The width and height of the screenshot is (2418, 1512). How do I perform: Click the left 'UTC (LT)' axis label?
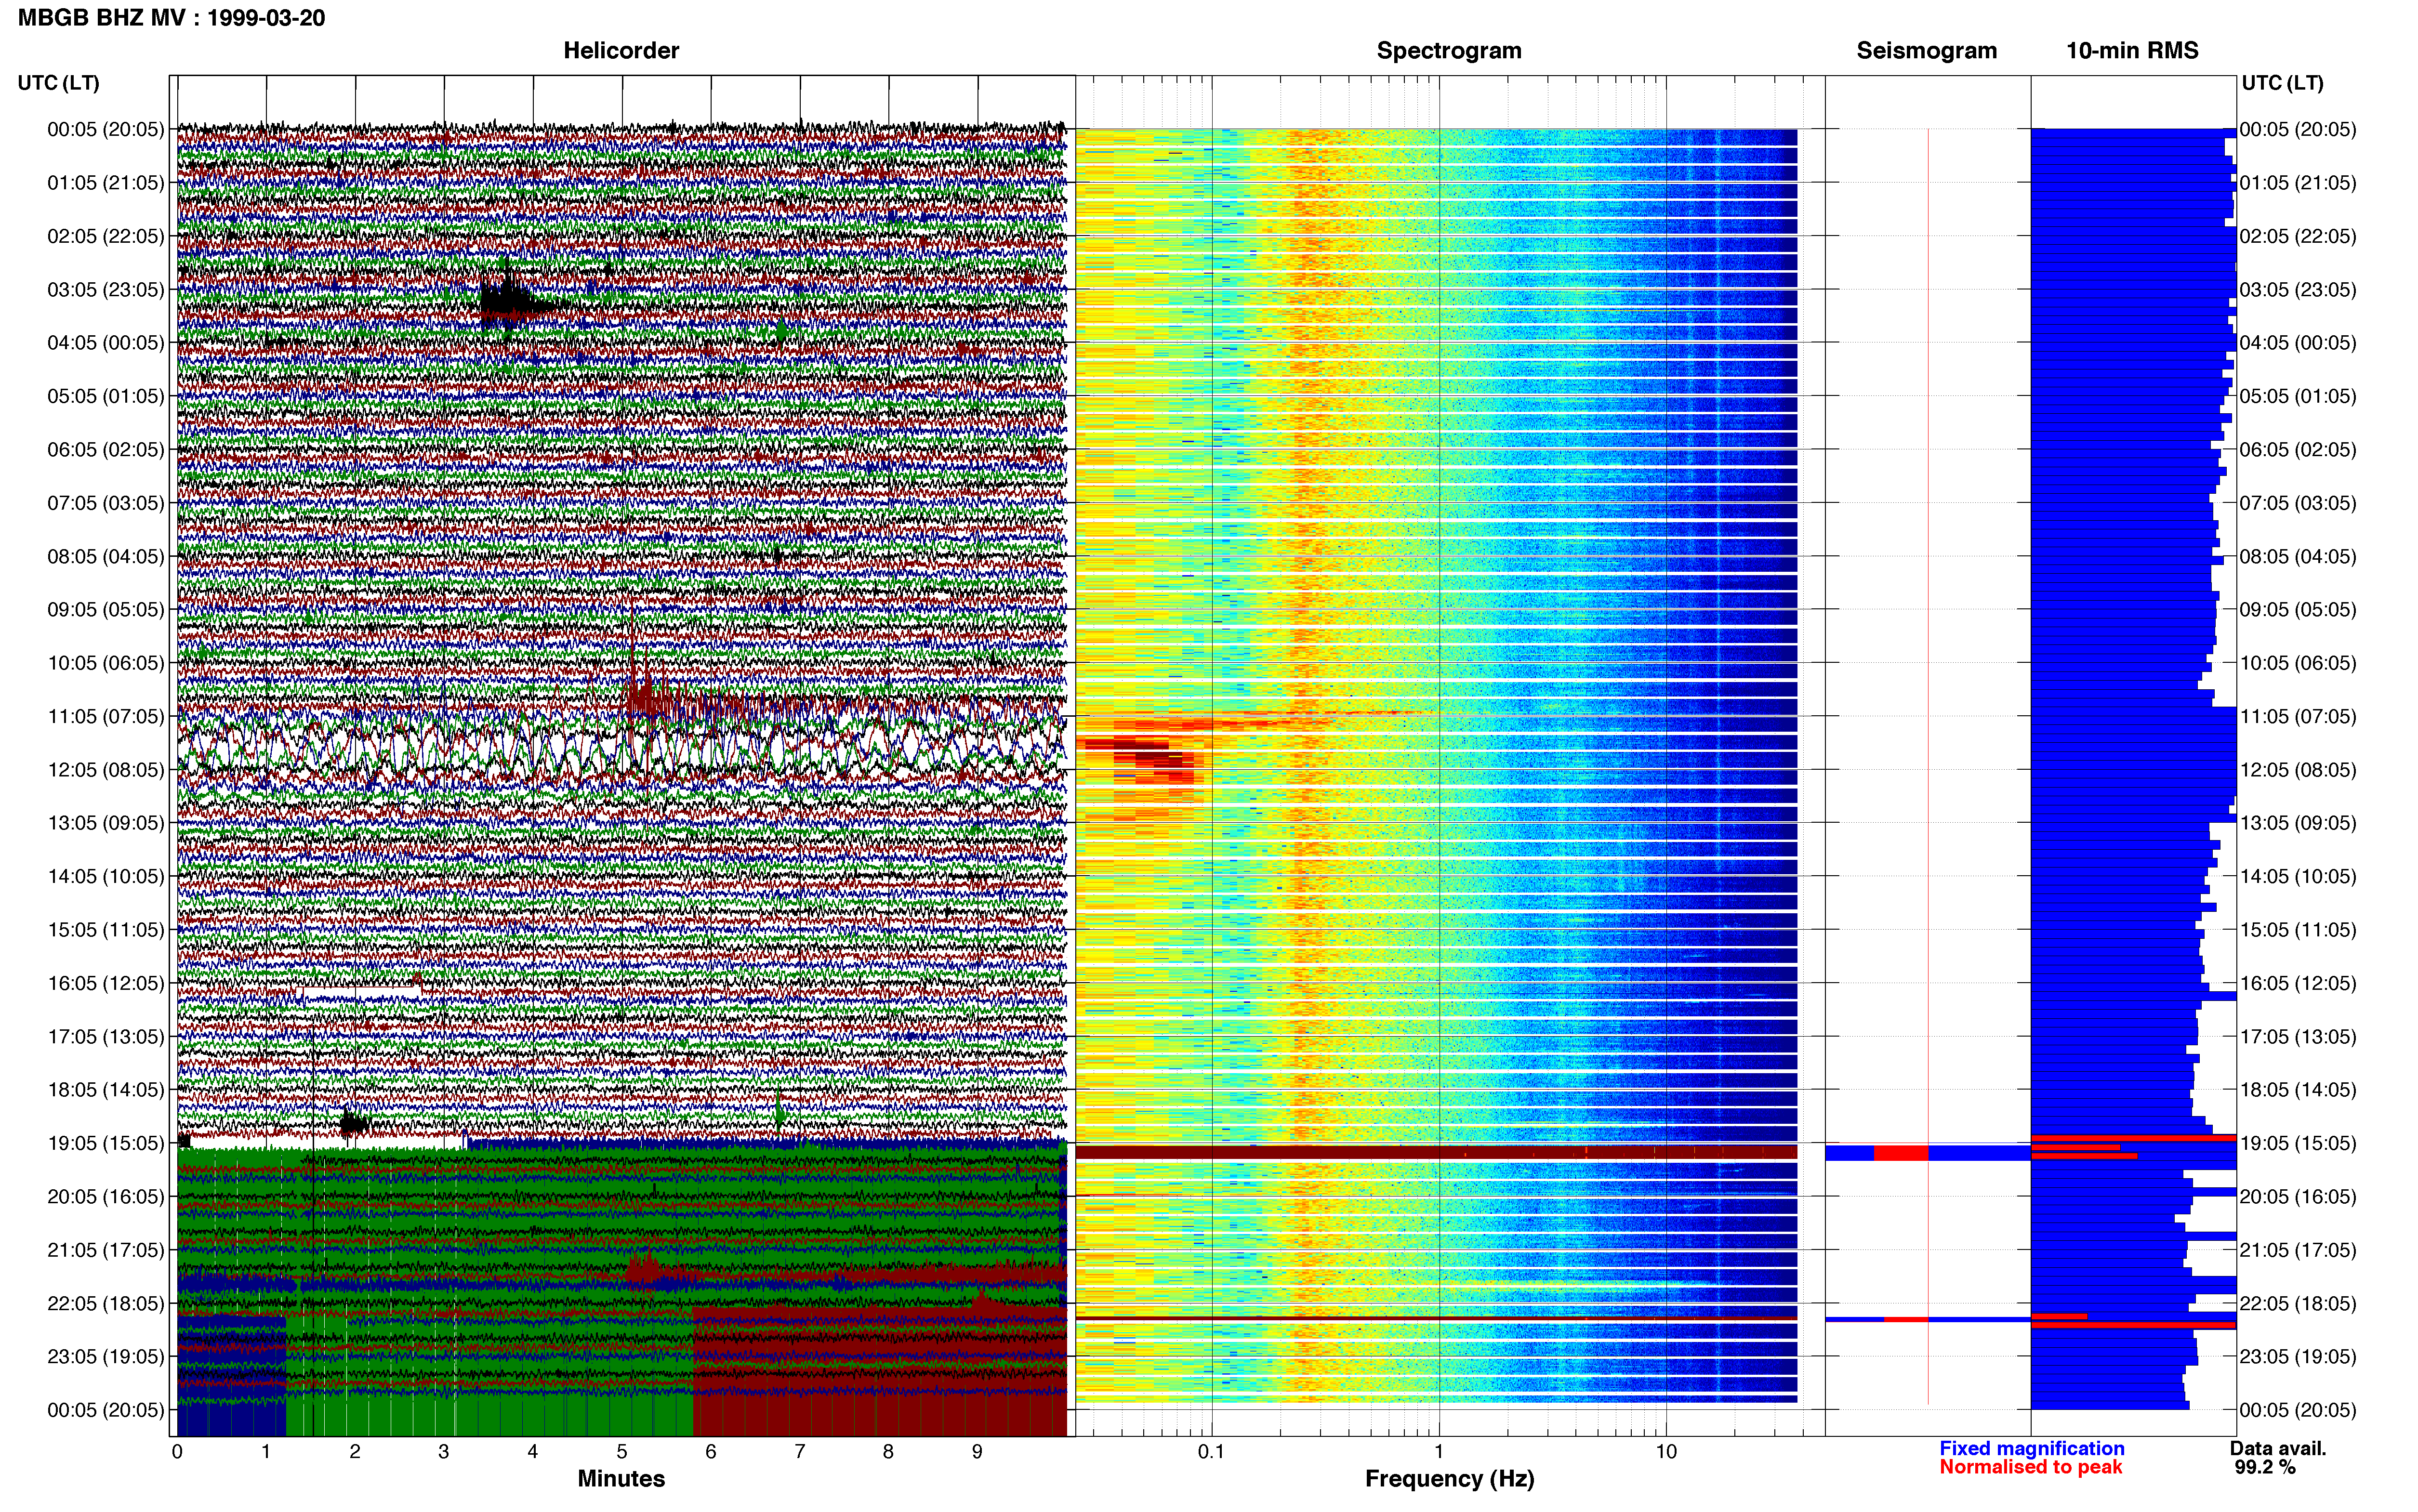(x=58, y=83)
